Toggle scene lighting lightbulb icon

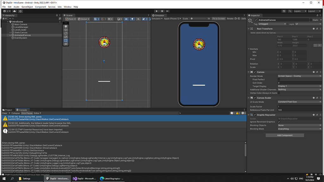click(x=132, y=19)
